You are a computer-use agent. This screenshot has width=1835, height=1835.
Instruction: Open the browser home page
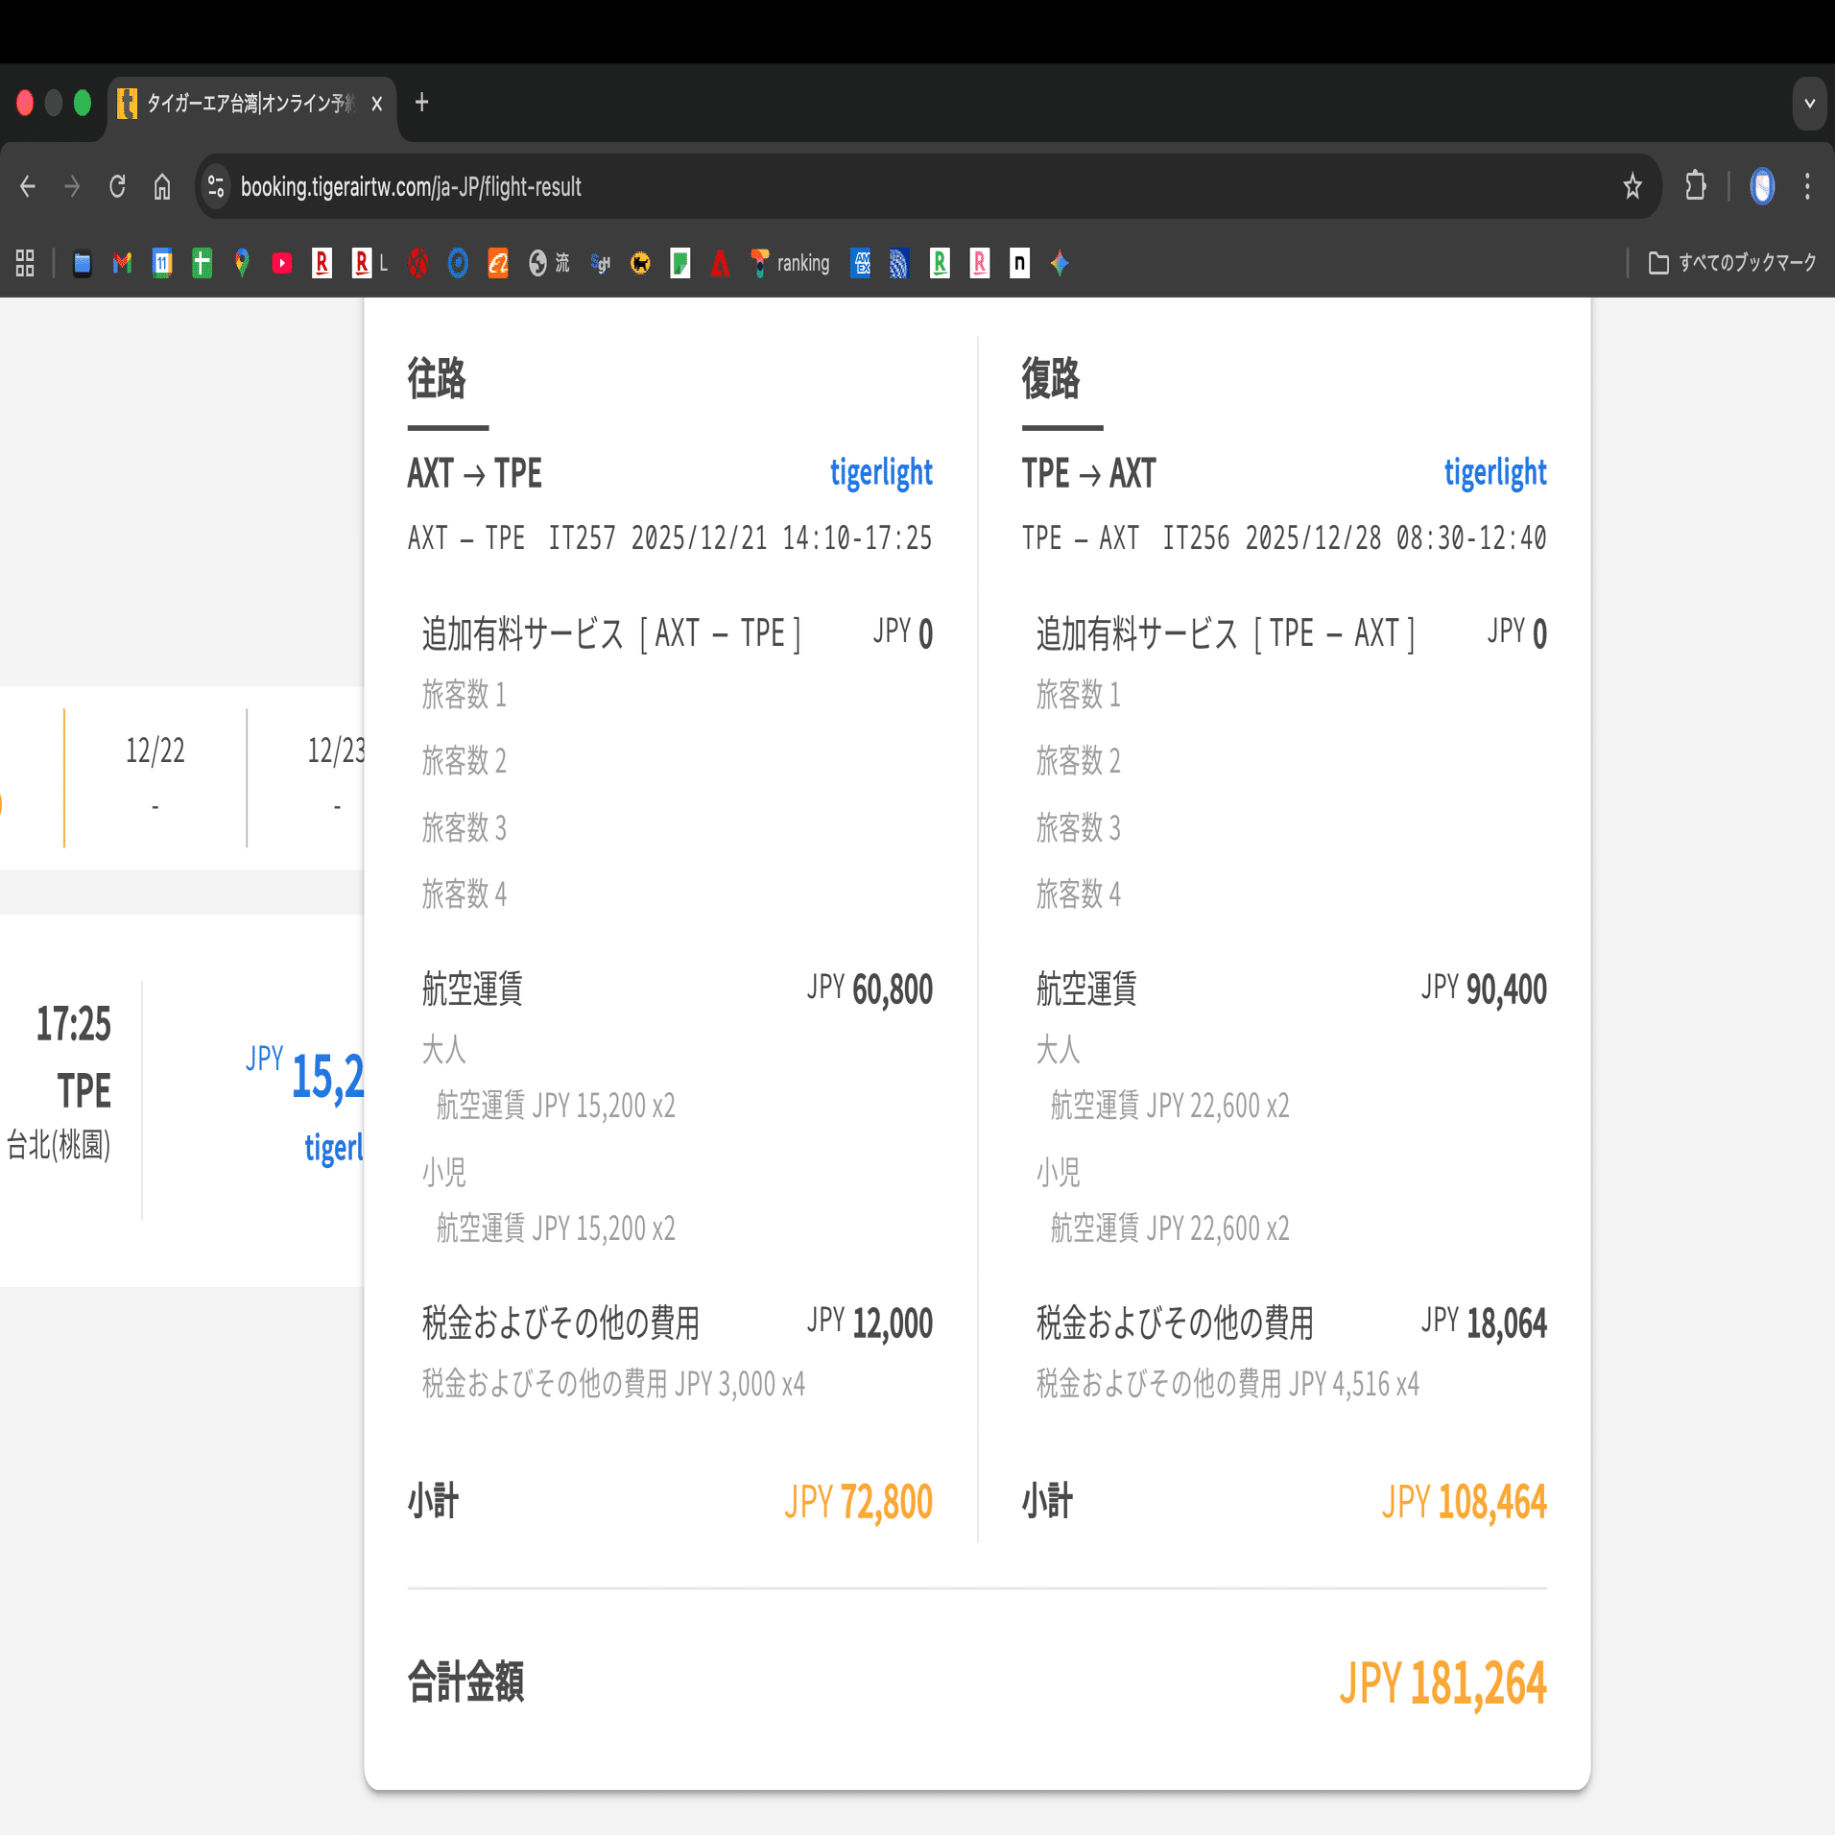coord(162,186)
